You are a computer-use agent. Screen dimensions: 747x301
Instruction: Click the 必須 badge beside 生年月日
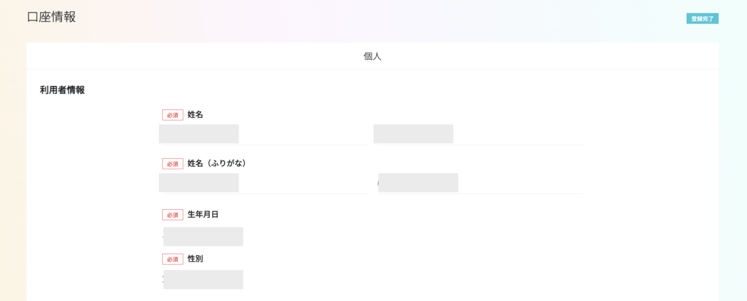[173, 215]
